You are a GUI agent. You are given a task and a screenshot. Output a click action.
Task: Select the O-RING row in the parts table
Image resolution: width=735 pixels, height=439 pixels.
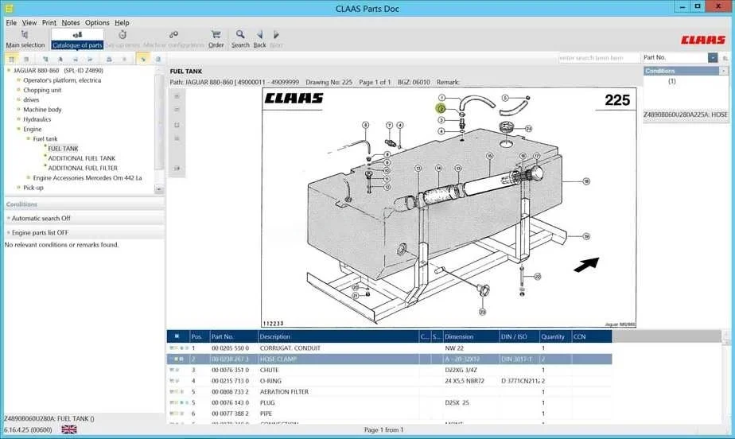pyautogui.click(x=389, y=381)
